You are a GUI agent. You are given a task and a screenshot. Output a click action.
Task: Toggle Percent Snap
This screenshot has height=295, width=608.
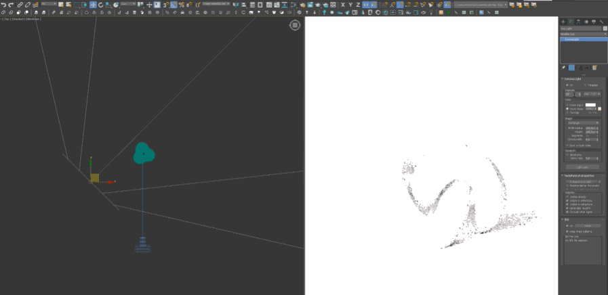[x=181, y=5]
